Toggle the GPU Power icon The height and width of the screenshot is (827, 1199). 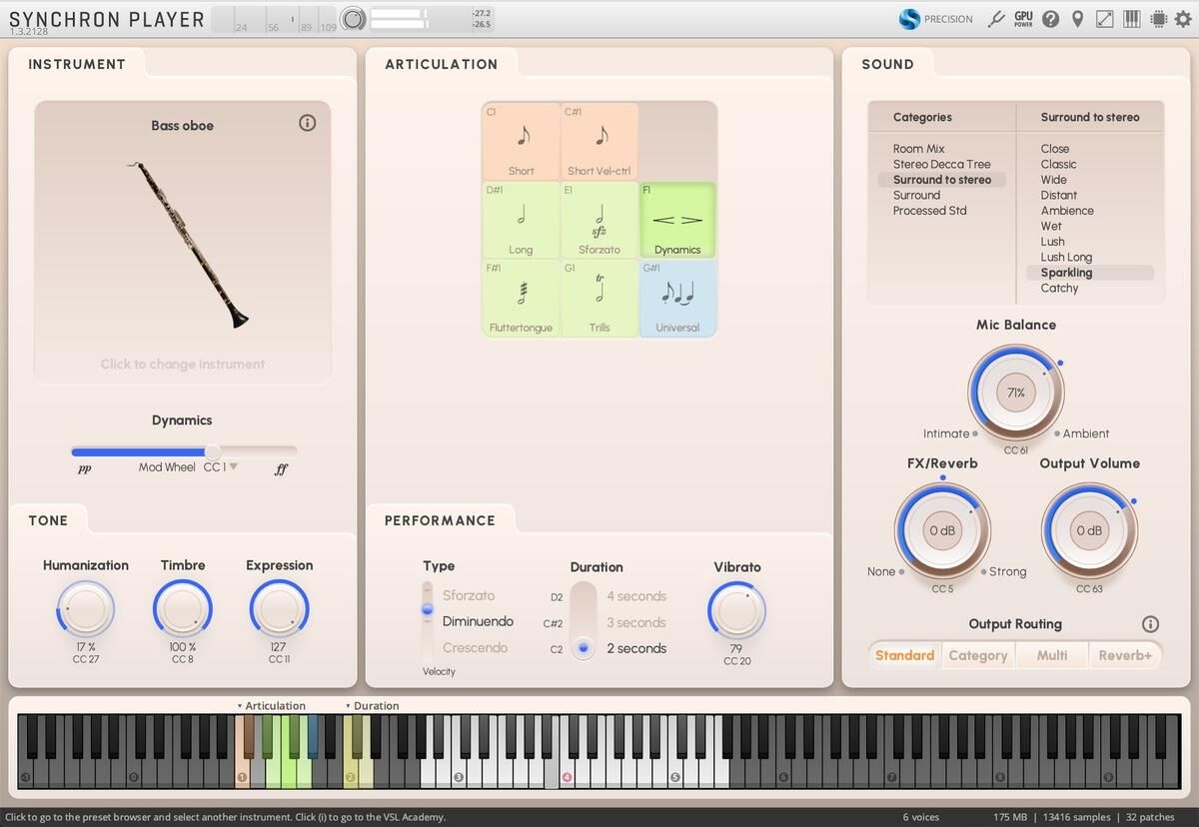[x=1023, y=19]
